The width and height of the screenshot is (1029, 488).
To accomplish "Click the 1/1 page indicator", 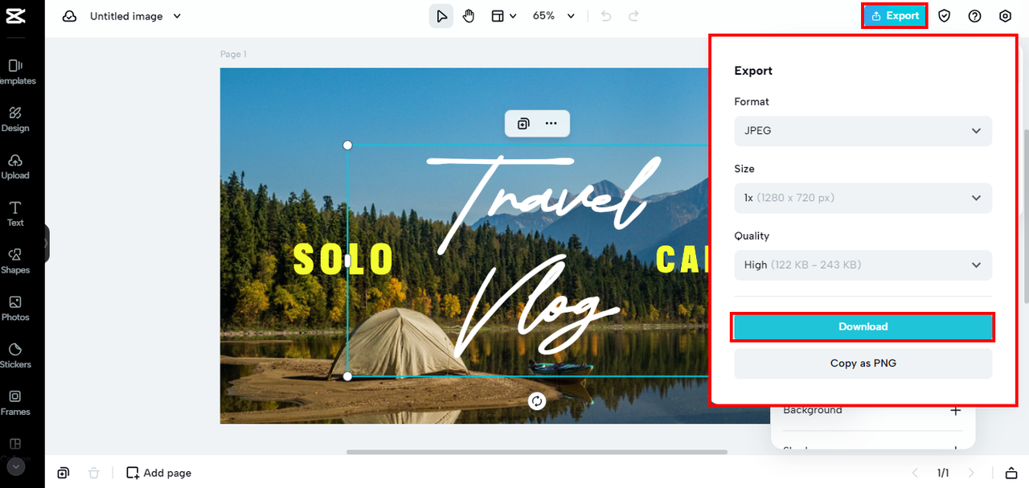I will (x=943, y=473).
